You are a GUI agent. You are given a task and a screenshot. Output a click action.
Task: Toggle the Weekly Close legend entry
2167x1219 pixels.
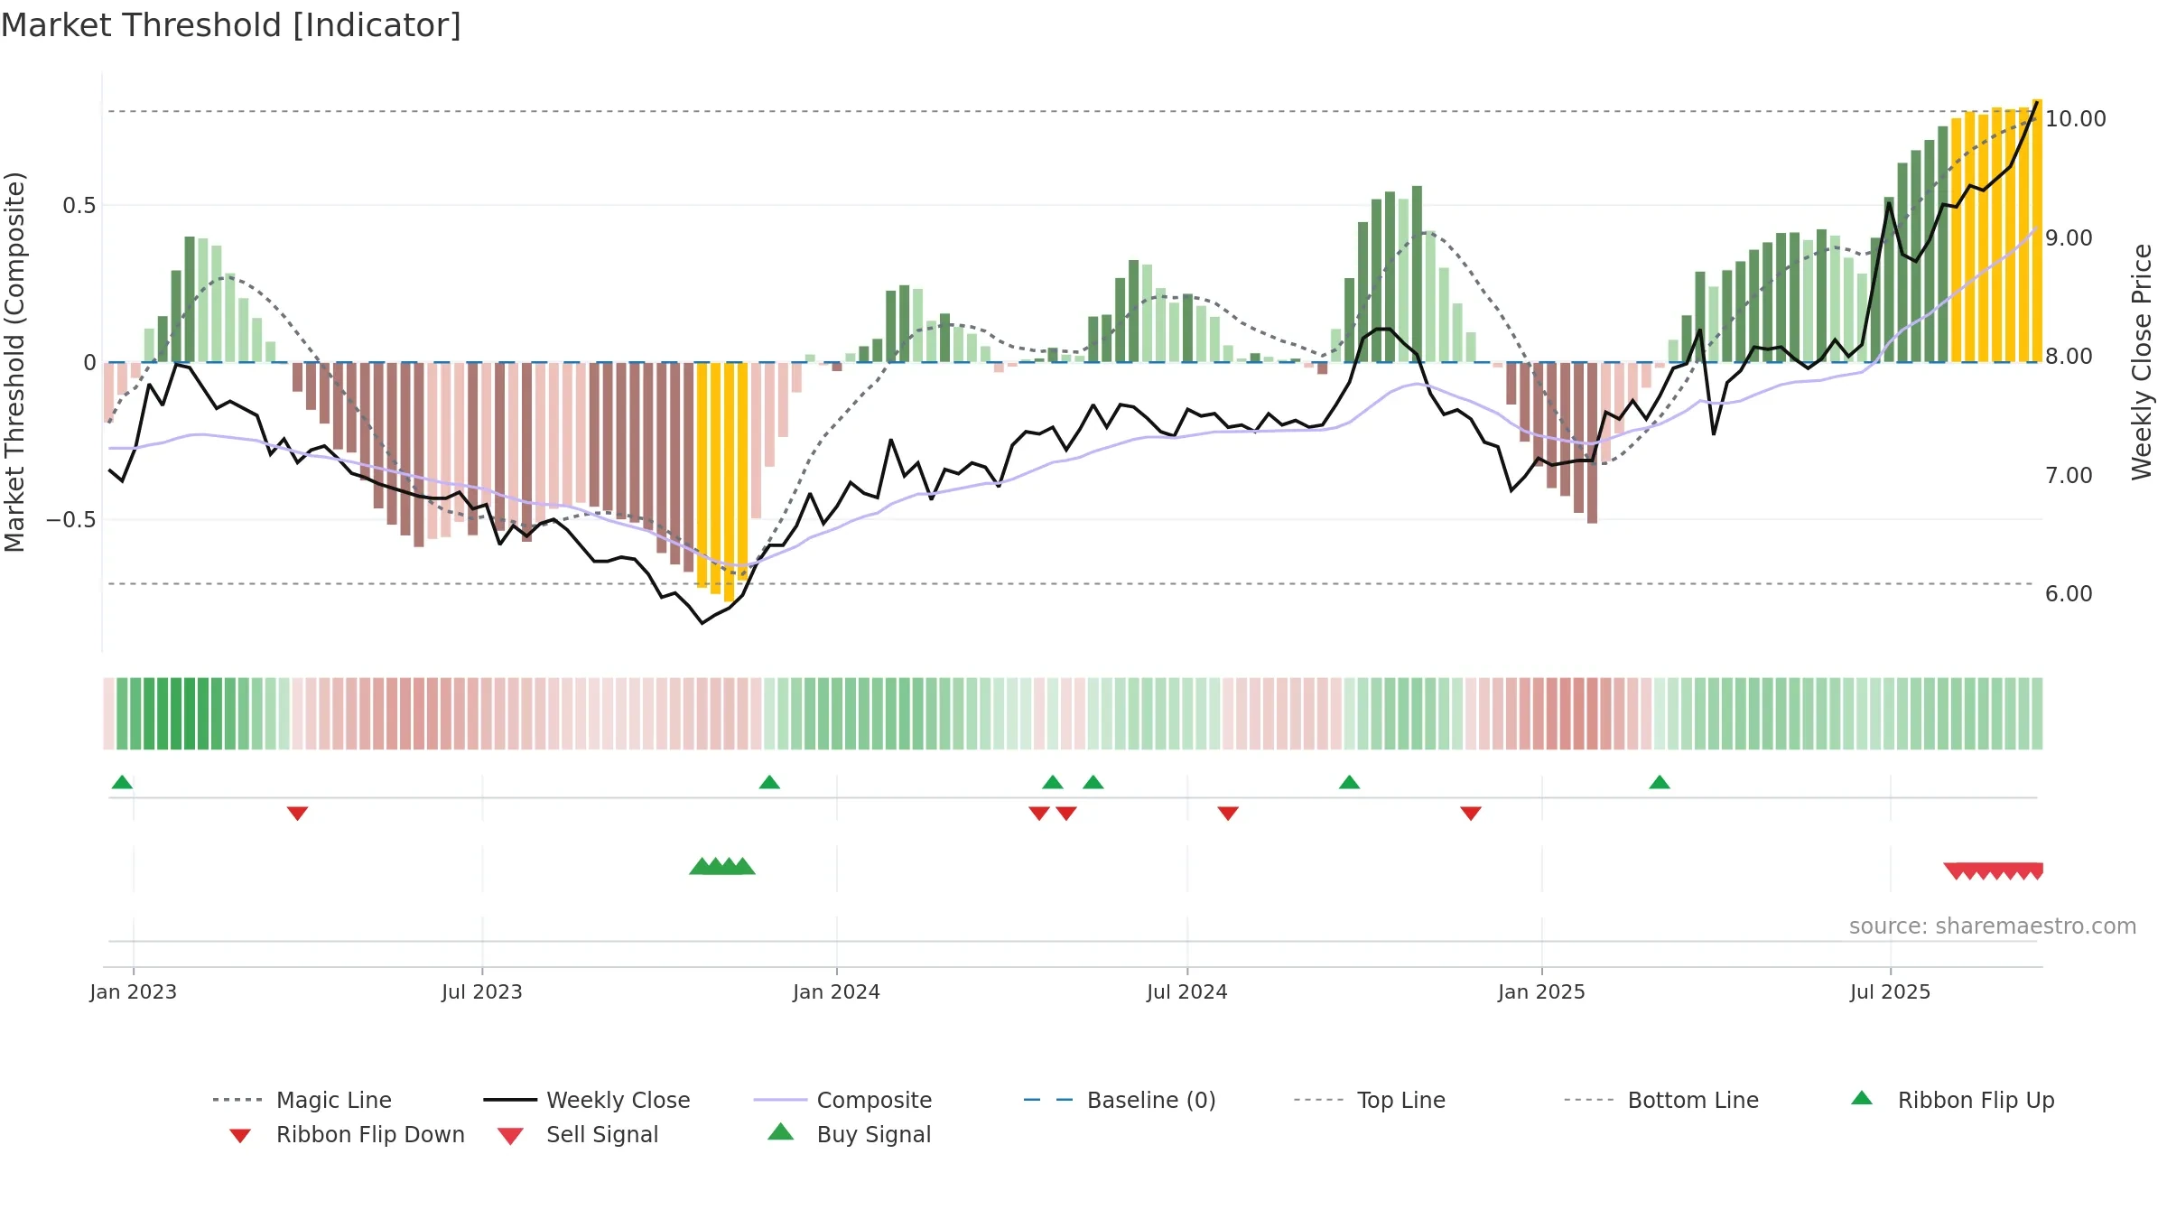click(587, 1100)
